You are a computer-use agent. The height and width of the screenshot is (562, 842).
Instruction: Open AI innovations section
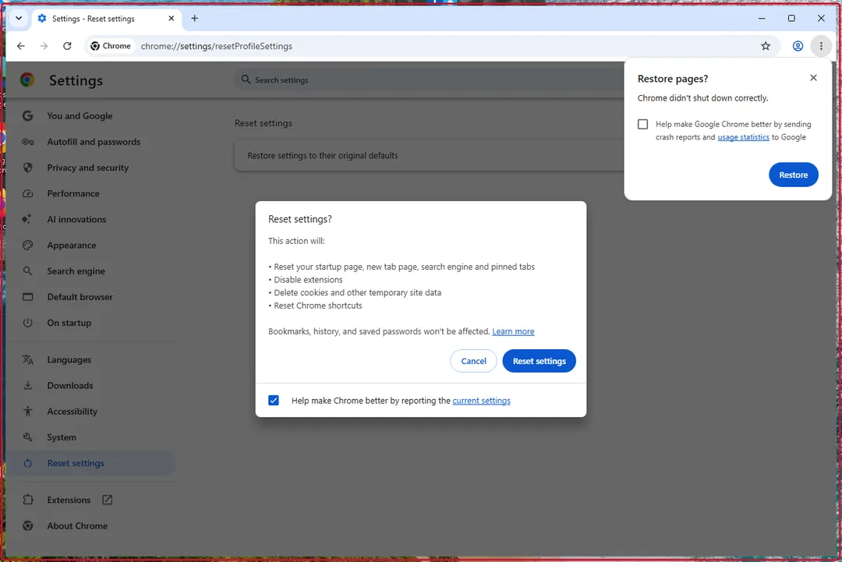[76, 219]
